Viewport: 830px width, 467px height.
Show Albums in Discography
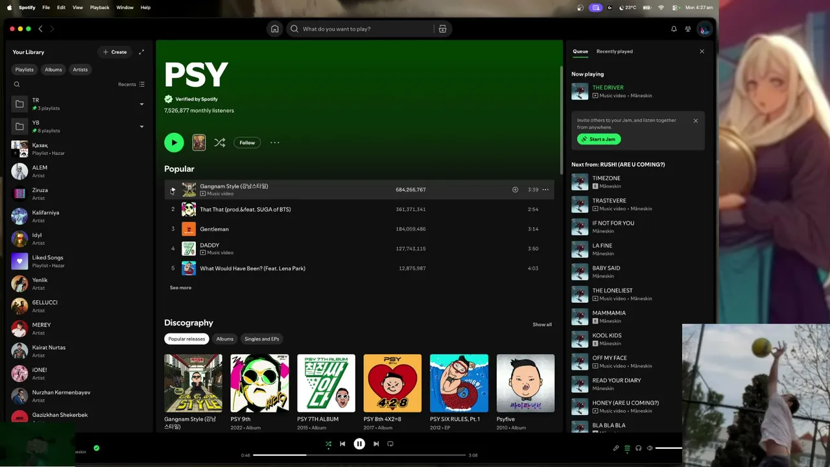tap(225, 339)
